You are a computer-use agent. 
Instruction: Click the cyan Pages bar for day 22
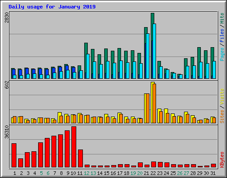pos(154,51)
